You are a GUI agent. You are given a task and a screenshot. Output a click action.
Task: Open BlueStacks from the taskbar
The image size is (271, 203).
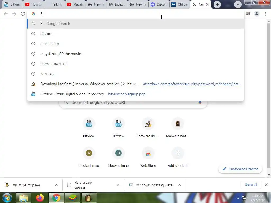click(x=73, y=198)
